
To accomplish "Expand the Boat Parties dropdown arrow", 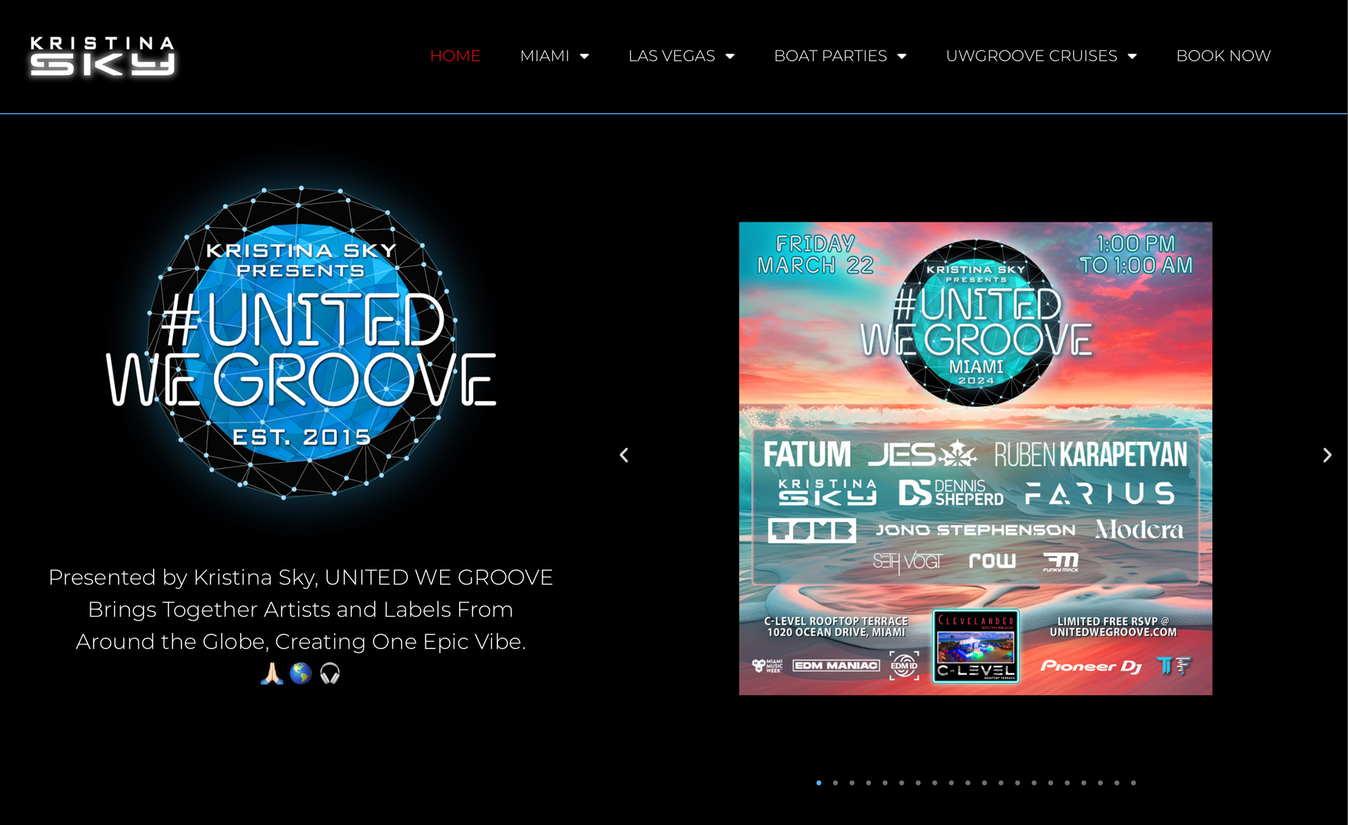I will pos(902,57).
